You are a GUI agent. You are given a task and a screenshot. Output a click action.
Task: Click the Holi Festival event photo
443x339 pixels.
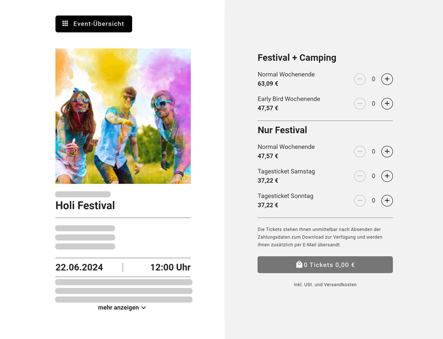coord(123,116)
